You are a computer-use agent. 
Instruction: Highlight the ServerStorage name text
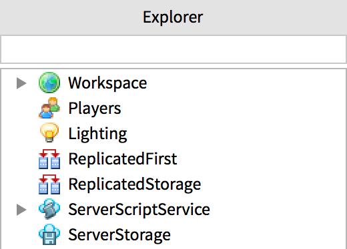click(x=119, y=235)
